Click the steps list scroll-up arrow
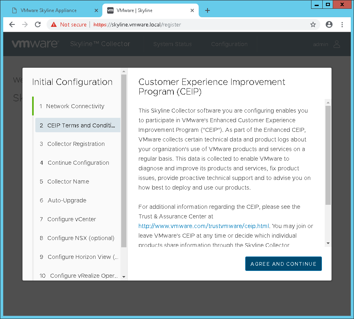 [124, 71]
